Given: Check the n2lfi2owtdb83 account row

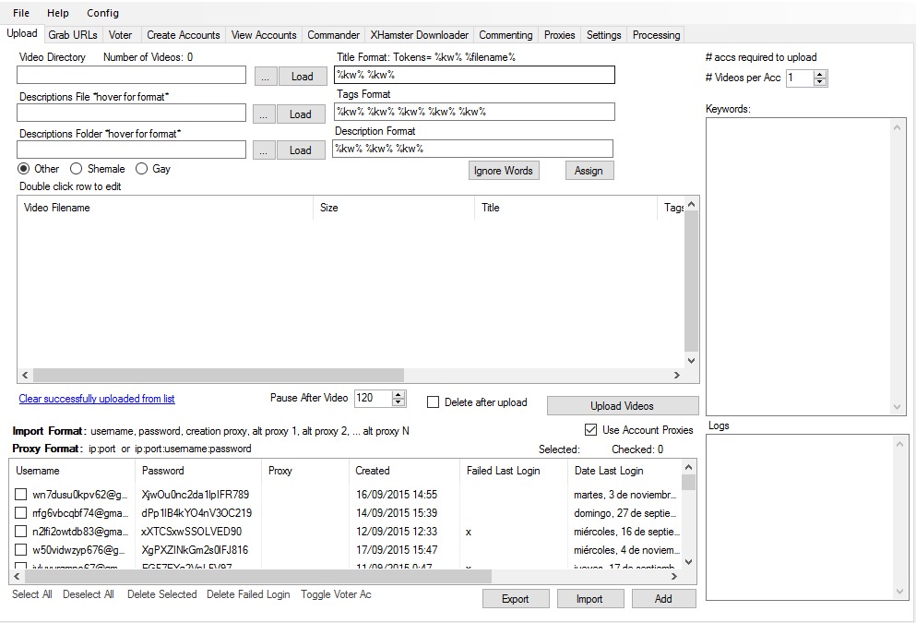Looking at the screenshot, I should [20, 532].
